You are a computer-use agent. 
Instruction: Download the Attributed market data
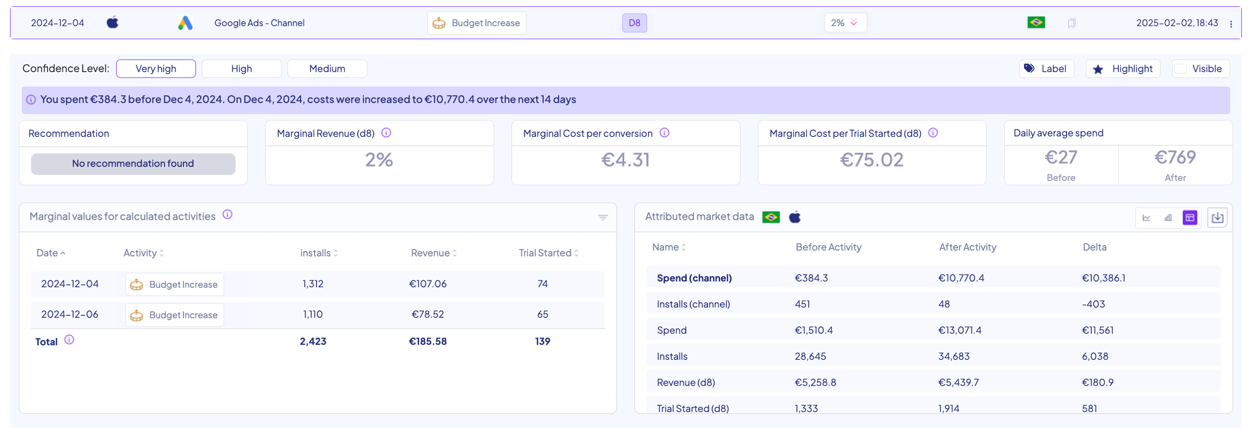point(1217,217)
